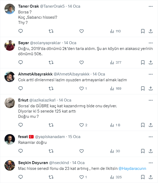
Task: Bookmark Taner Orak's tweet
Action: coord(143,31)
